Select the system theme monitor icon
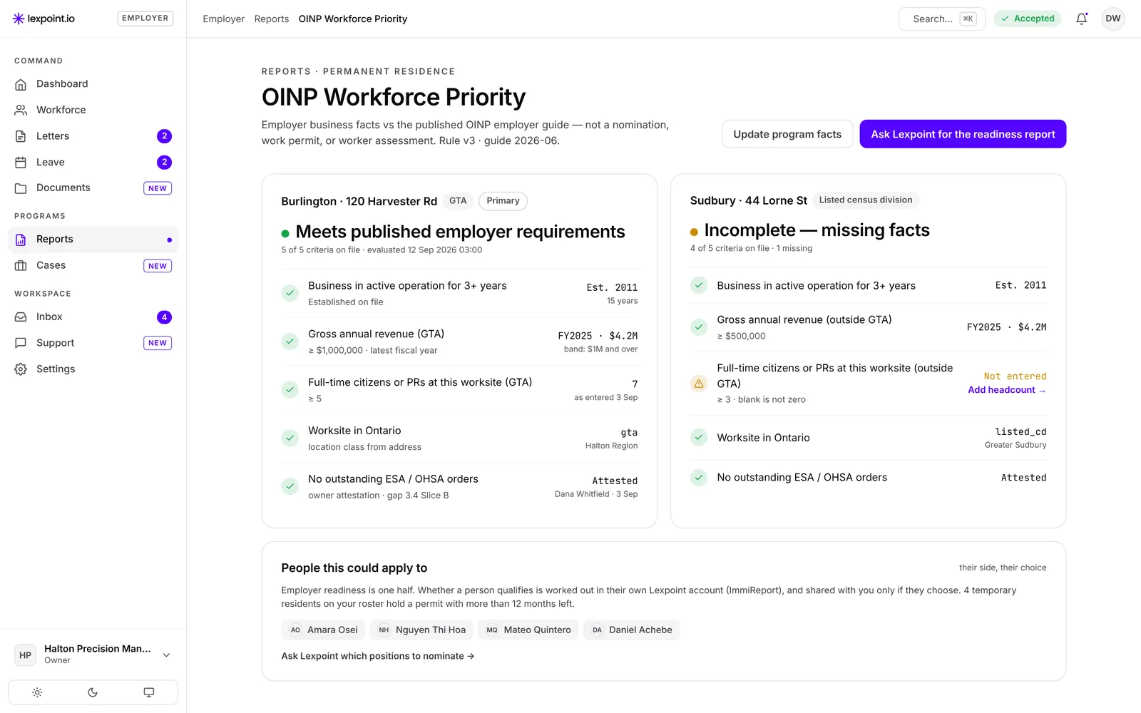This screenshot has height=713, width=1141. click(148, 692)
